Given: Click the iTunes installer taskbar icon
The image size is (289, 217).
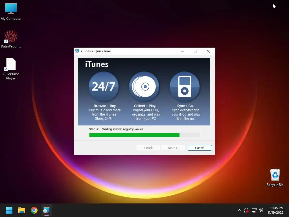Looking at the screenshot, I should coord(47,210).
